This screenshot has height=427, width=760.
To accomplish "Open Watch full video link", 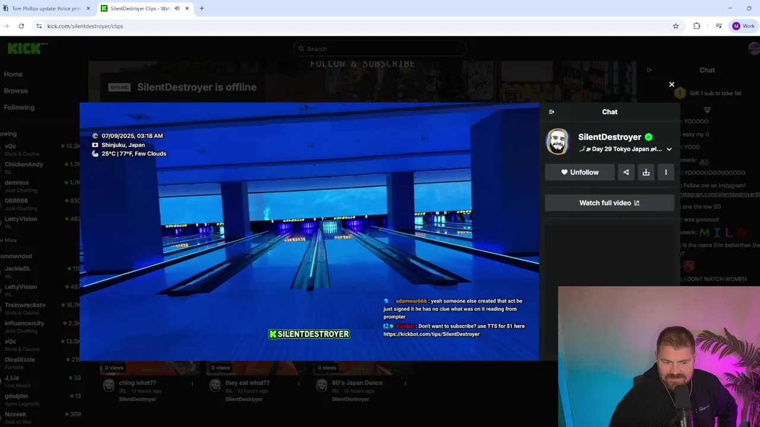I will tap(609, 203).
